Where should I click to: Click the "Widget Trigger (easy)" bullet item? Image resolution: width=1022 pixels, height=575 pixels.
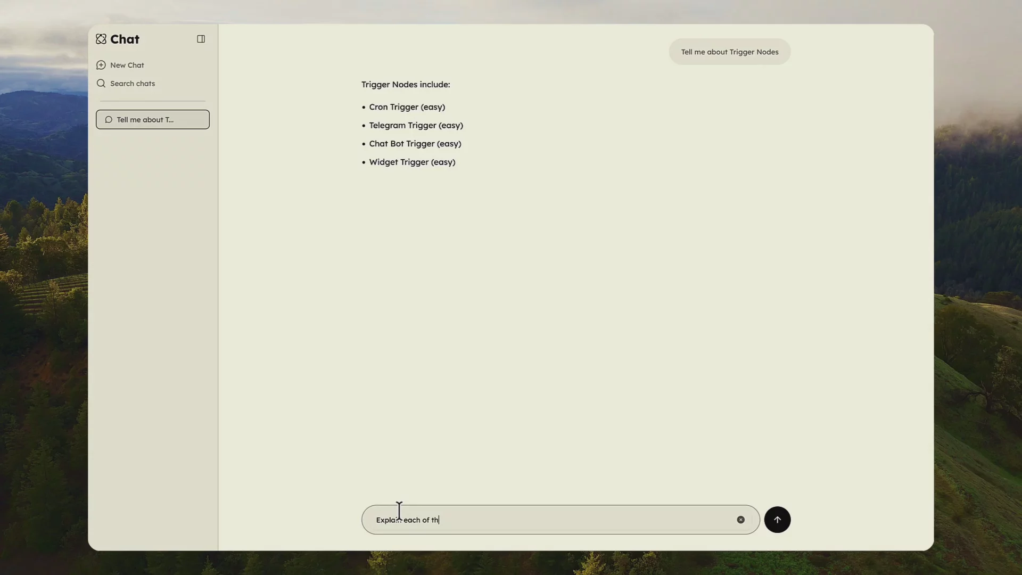pyautogui.click(x=412, y=162)
